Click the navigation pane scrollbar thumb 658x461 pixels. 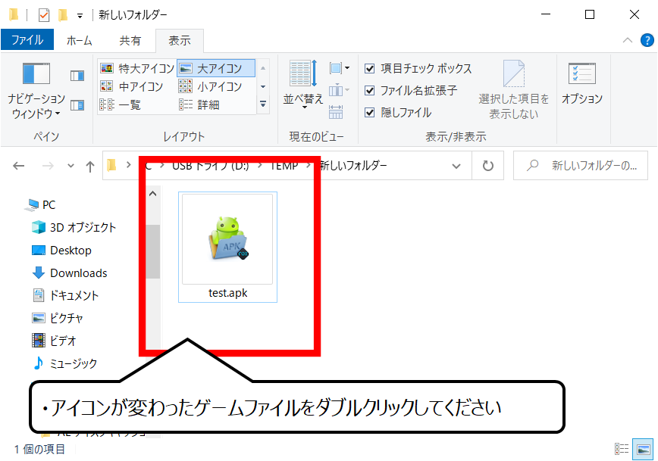tap(153, 251)
